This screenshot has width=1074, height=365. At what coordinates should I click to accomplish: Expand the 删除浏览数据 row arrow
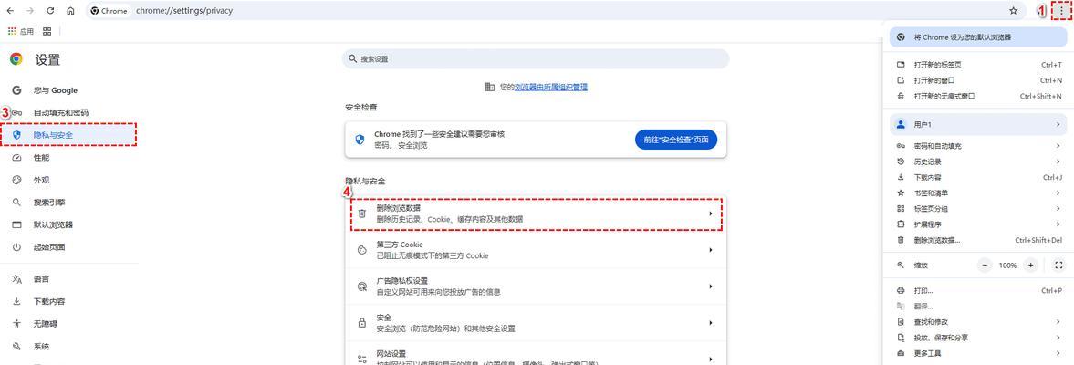[710, 214]
